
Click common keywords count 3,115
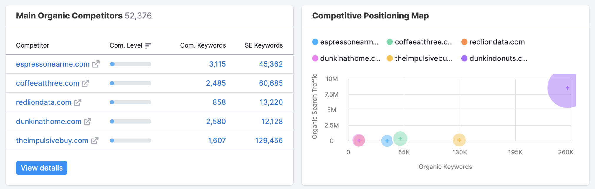(x=217, y=64)
